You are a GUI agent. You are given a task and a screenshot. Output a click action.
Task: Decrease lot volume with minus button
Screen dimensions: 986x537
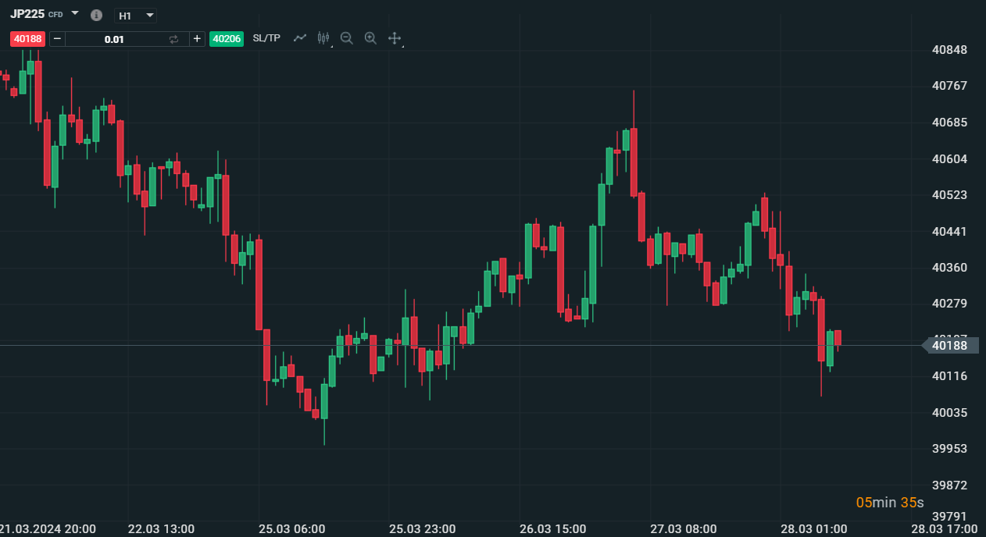(57, 38)
